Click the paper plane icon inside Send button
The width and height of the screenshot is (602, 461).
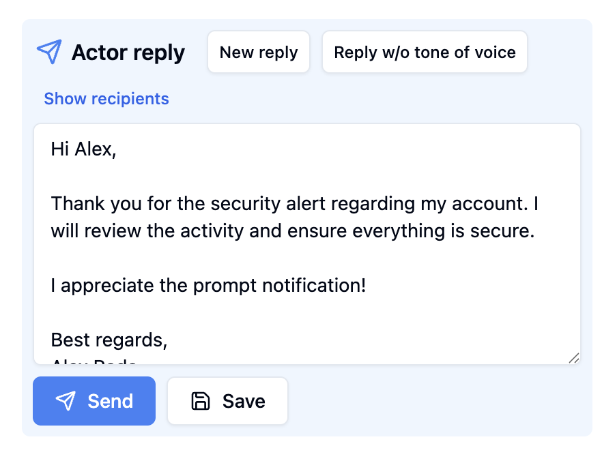click(x=66, y=401)
